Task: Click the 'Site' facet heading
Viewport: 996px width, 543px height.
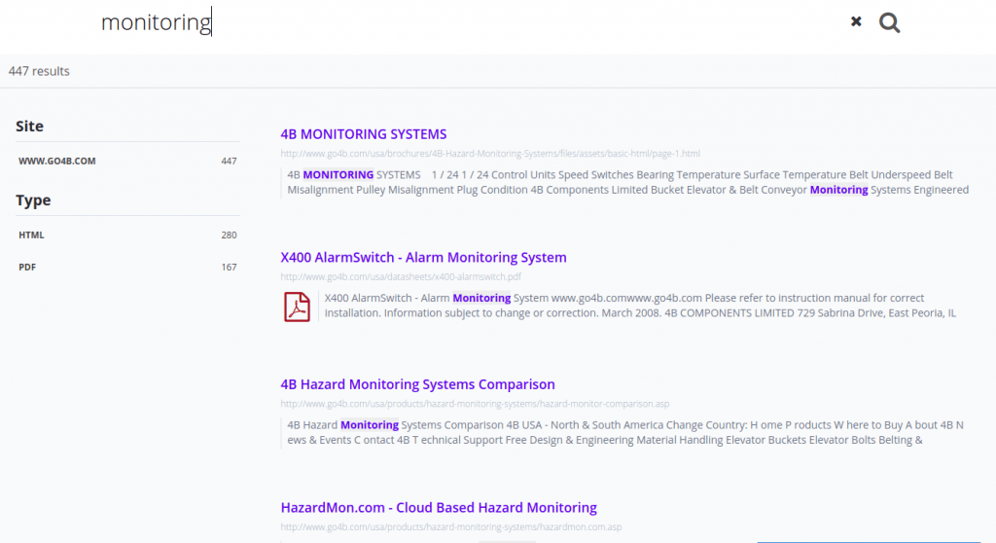Action: [x=30, y=126]
